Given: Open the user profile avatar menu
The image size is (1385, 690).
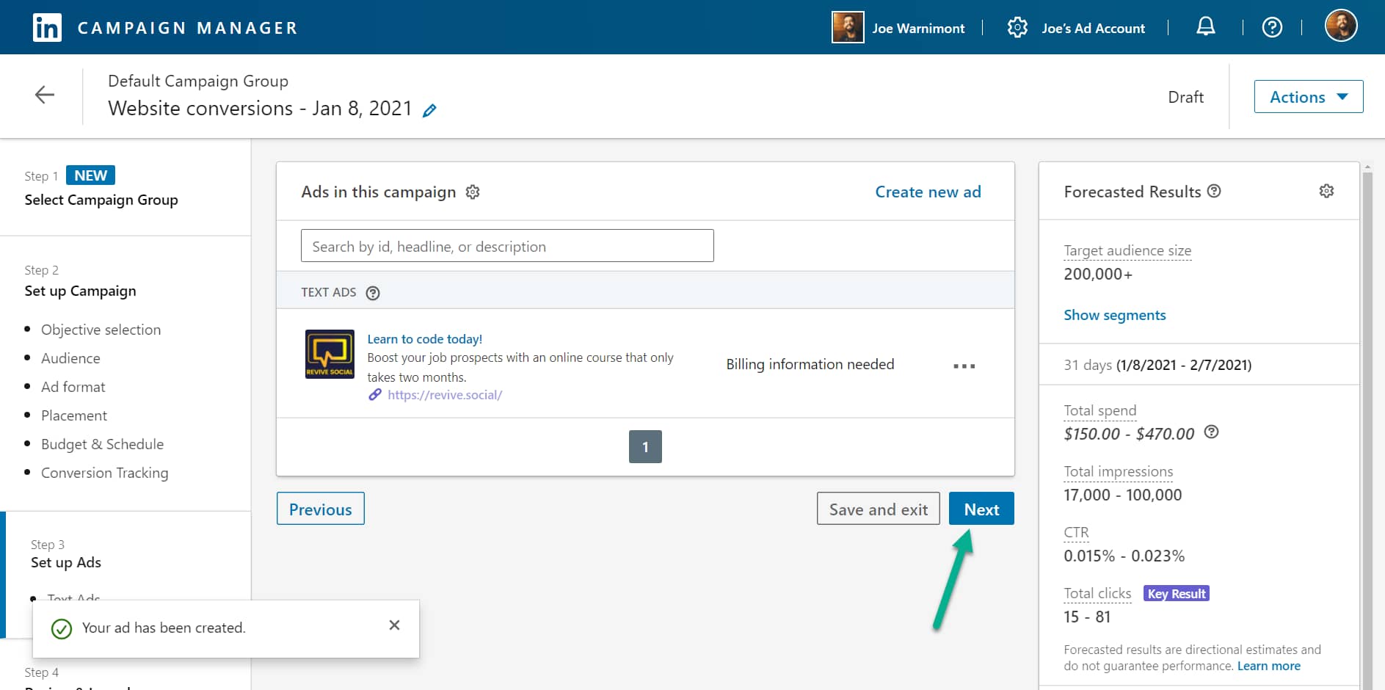Looking at the screenshot, I should pyautogui.click(x=1341, y=26).
